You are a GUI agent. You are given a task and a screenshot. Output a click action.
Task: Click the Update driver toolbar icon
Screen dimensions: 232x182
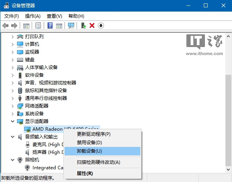click(84, 25)
